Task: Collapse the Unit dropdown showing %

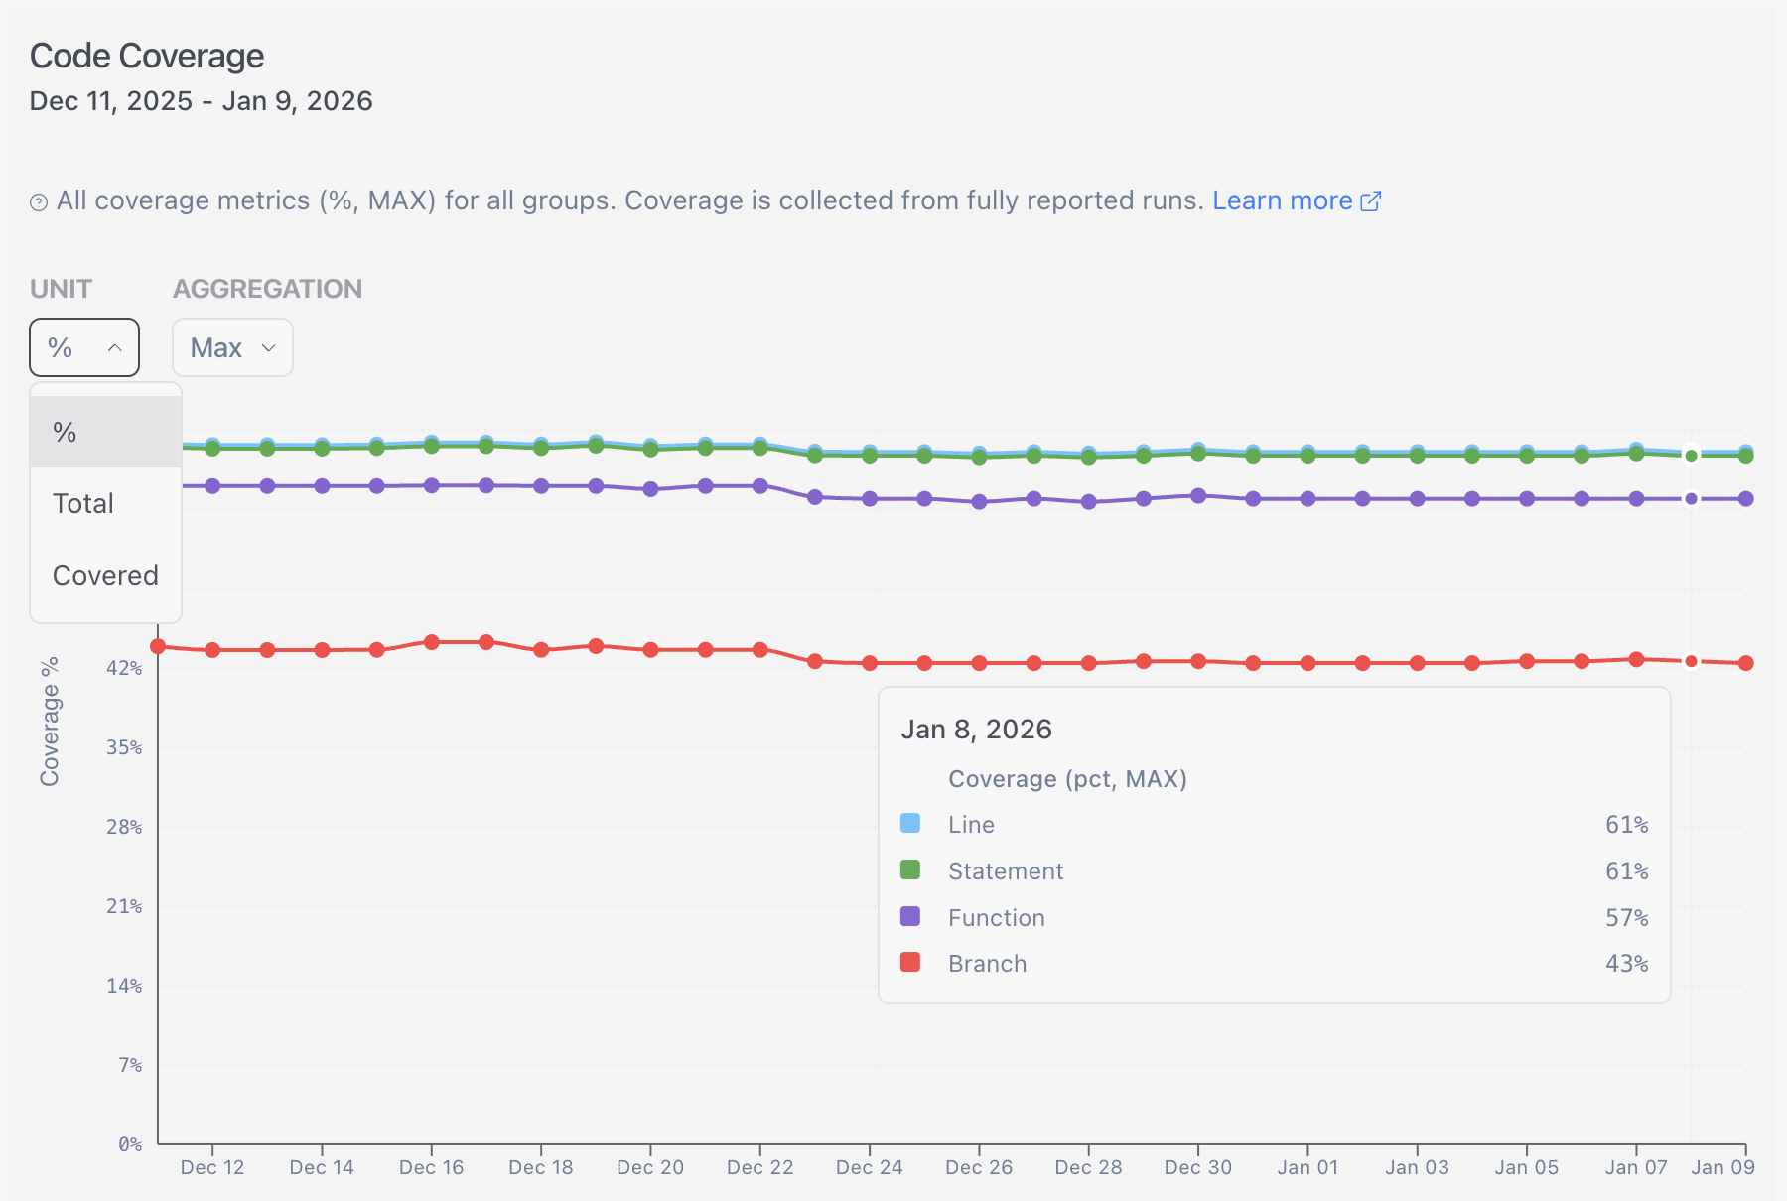Action: coord(84,347)
